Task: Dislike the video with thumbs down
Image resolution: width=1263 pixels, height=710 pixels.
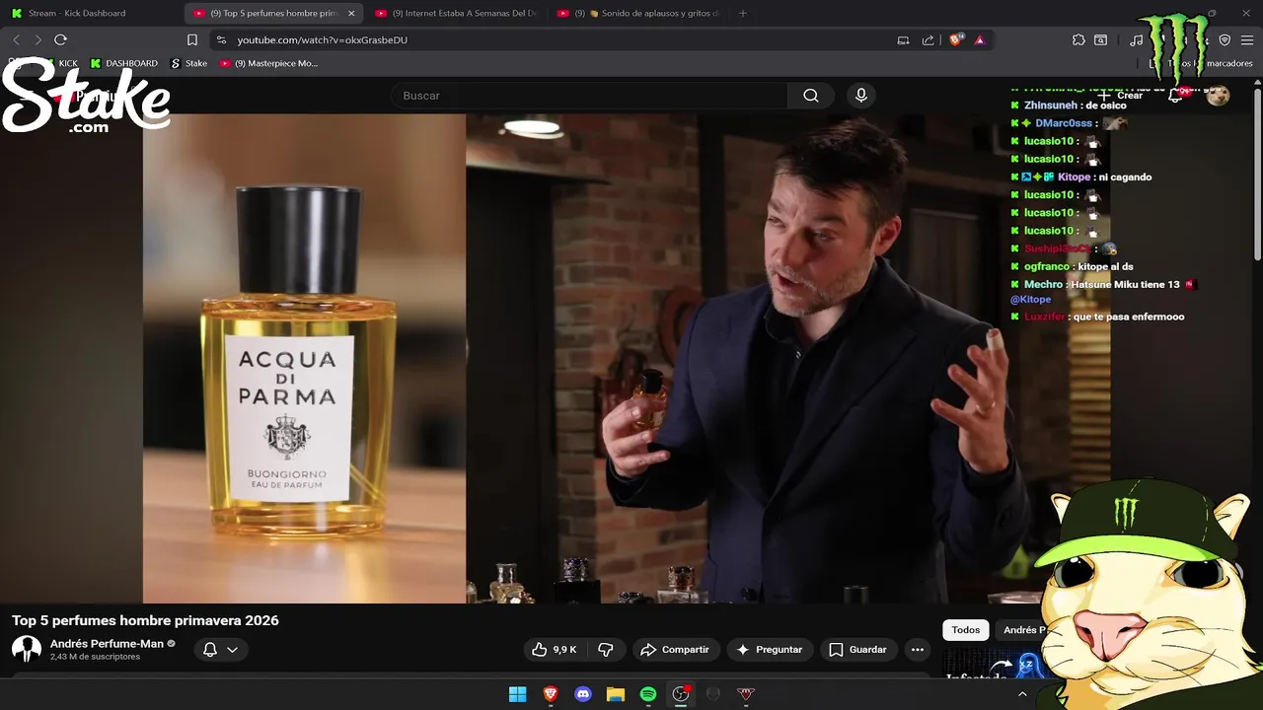Action: (606, 649)
